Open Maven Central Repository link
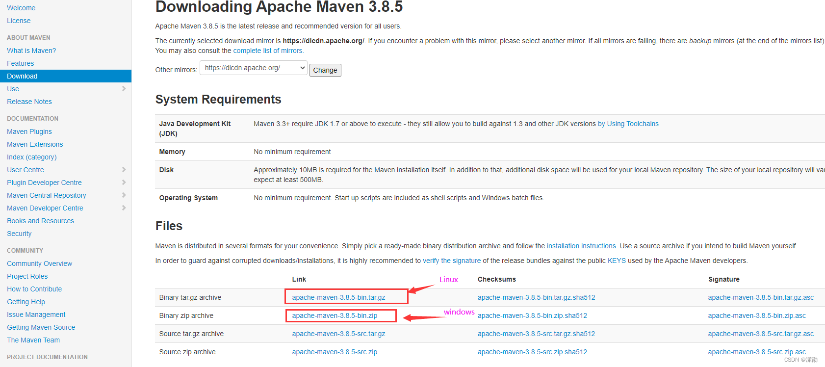 (x=47, y=195)
